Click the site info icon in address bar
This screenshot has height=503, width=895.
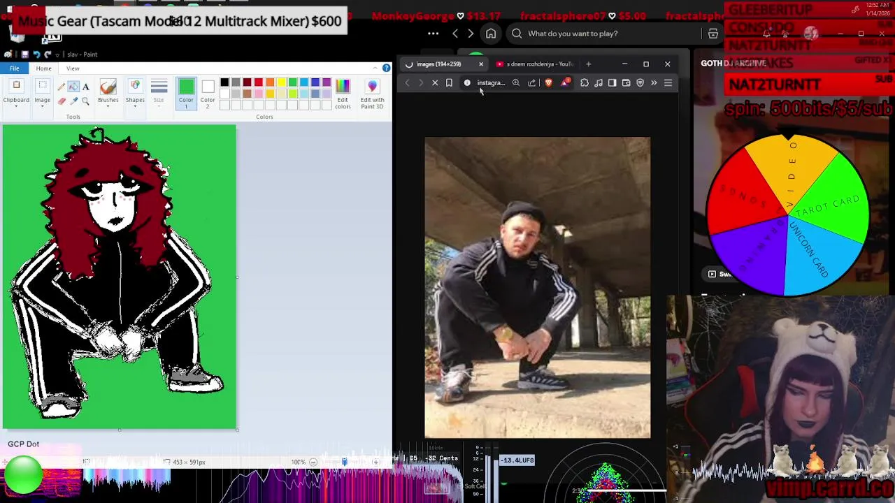[x=467, y=83]
